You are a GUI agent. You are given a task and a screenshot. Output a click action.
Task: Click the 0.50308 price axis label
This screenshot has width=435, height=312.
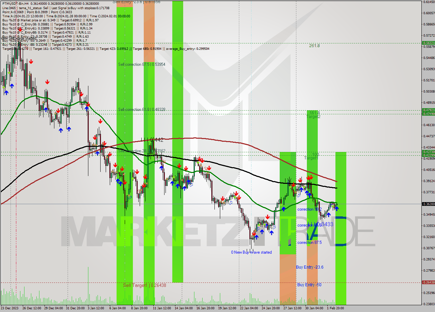tap(429, 92)
